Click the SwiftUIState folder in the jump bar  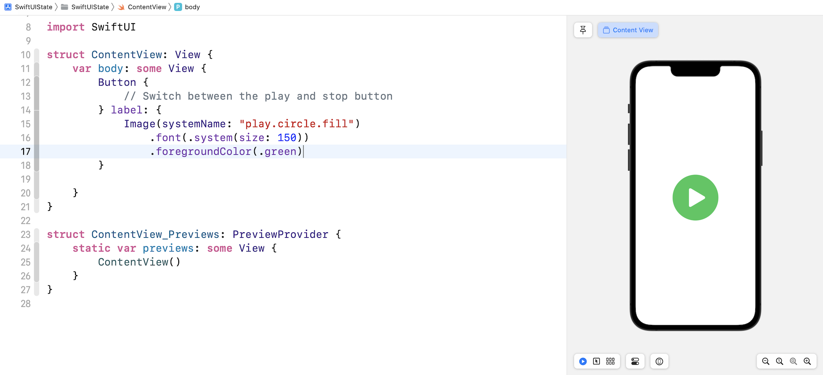click(90, 7)
